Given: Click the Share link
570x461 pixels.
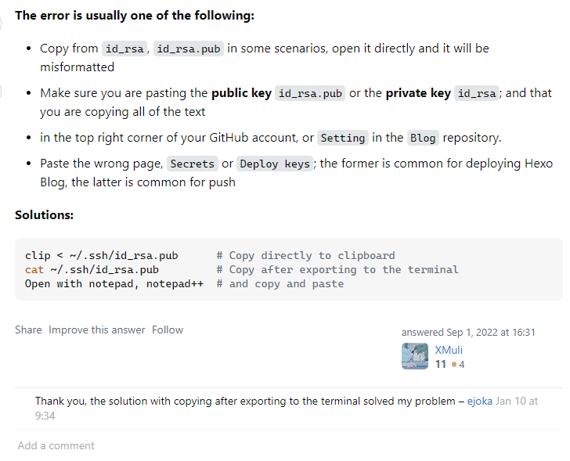Looking at the screenshot, I should 28,330.
